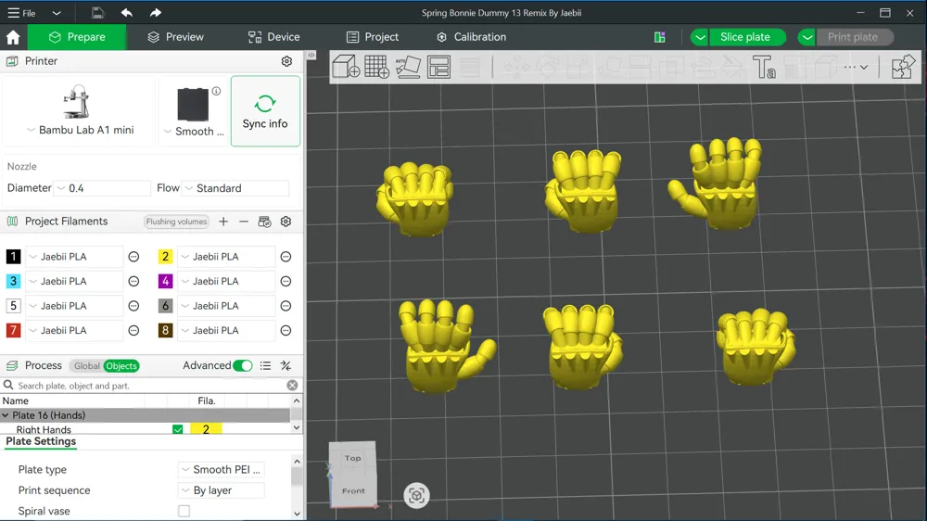Switch to the Calibration tab
The width and height of the screenshot is (927, 521).
pyautogui.click(x=471, y=37)
